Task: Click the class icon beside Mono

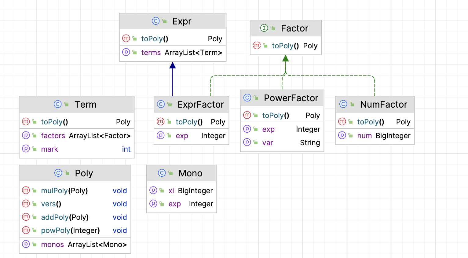Action: pyautogui.click(x=162, y=173)
